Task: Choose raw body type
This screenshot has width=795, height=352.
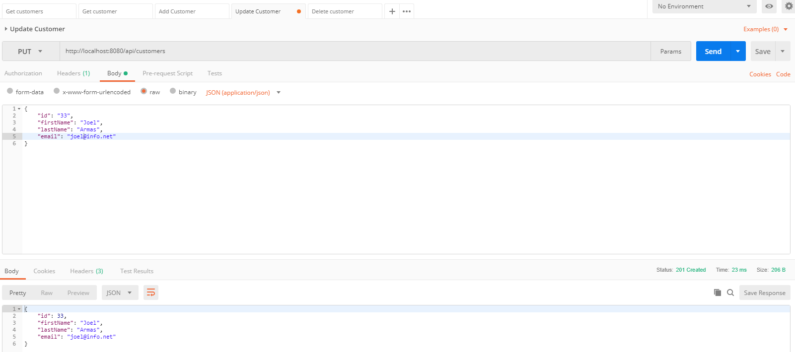Action: click(x=144, y=91)
